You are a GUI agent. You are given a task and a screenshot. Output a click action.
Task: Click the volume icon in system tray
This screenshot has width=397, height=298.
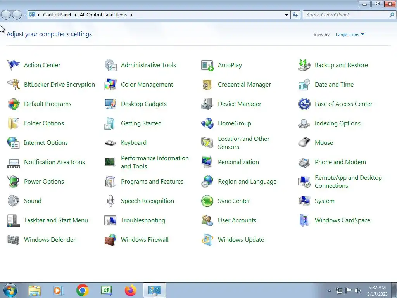point(358,291)
